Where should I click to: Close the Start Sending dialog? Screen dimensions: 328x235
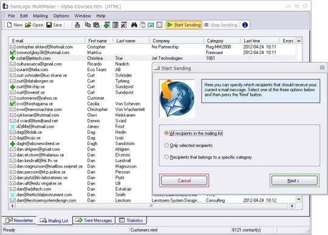pyautogui.click(x=322, y=67)
